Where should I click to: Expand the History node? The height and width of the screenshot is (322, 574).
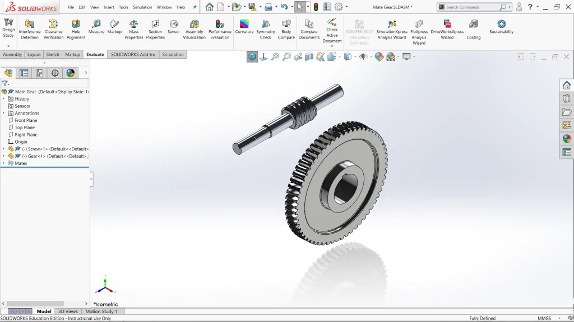coord(4,99)
